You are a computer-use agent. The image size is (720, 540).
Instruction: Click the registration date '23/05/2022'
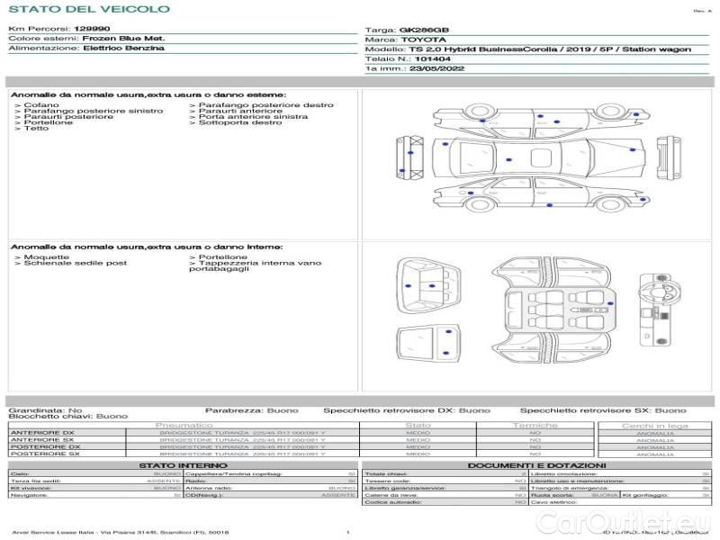[436, 68]
